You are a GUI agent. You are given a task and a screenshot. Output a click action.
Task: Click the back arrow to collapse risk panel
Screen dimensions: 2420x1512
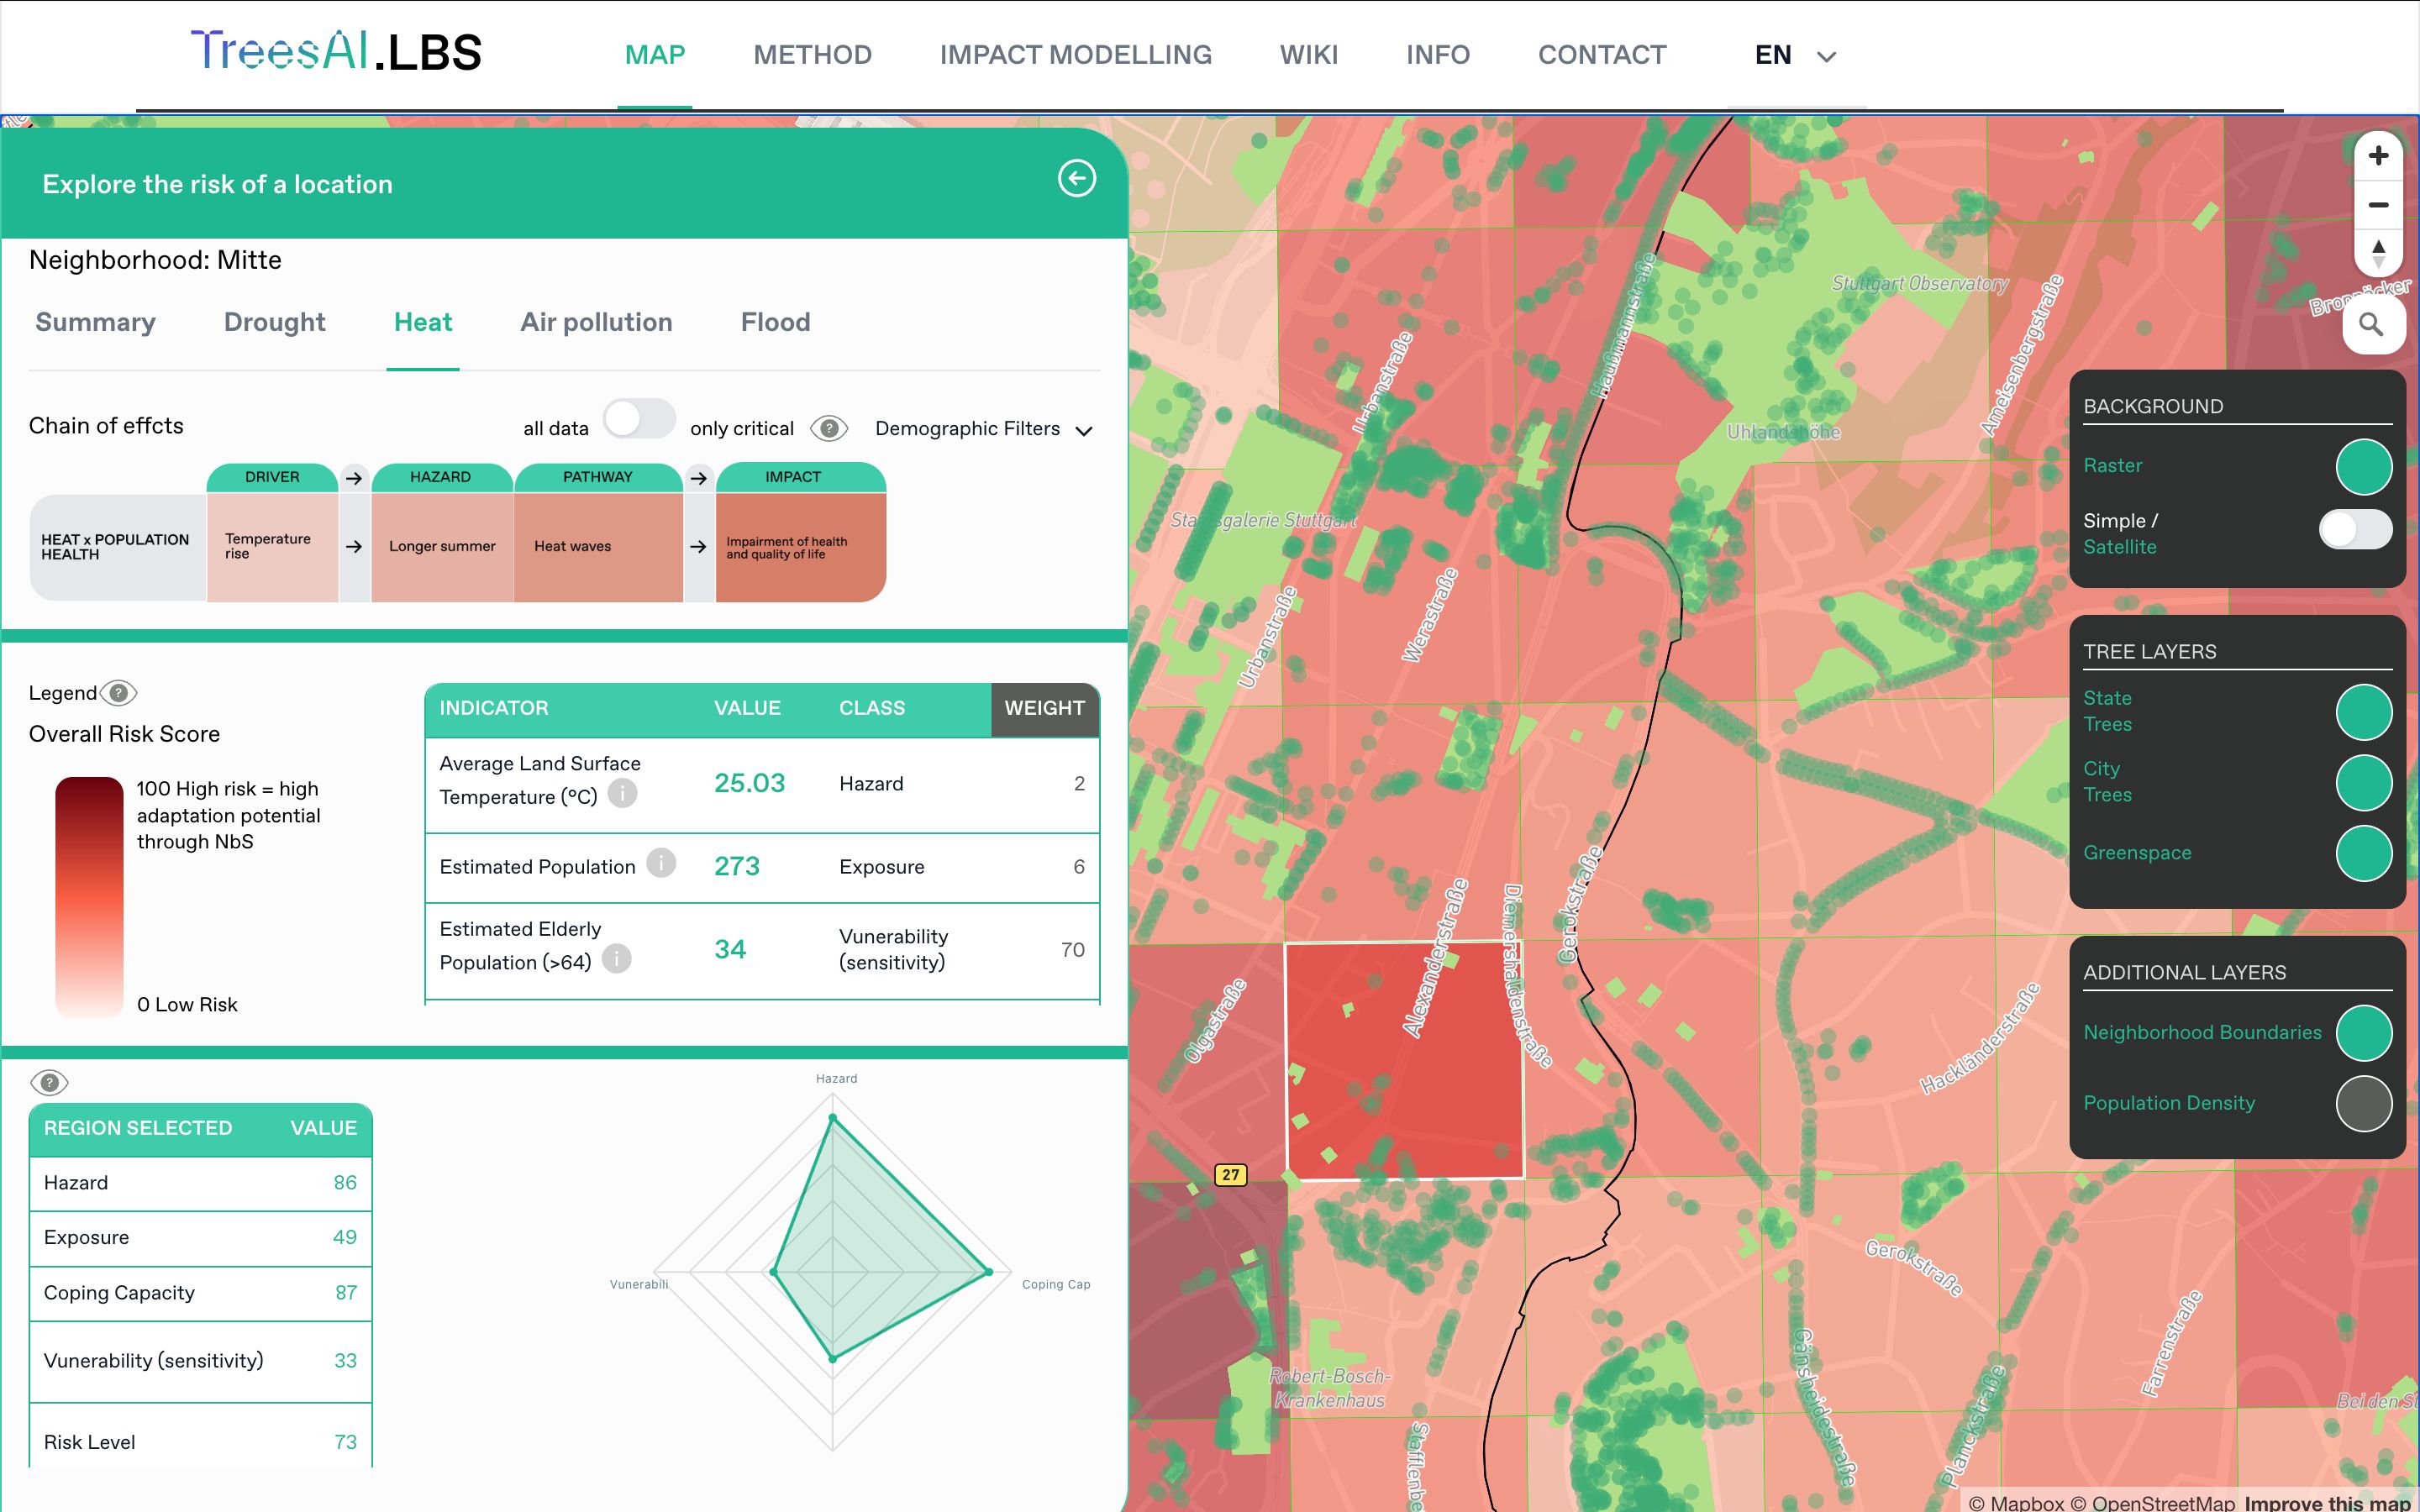coord(1077,179)
